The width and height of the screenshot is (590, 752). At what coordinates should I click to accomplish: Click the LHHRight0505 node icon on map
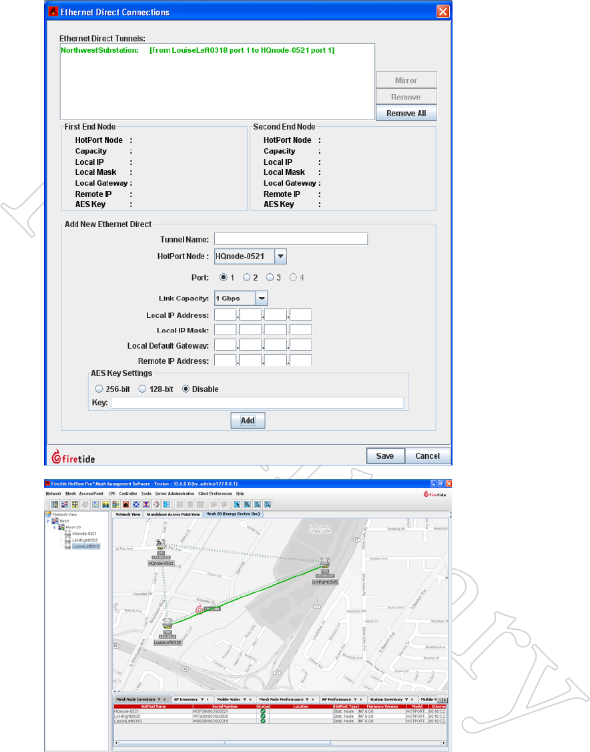(325, 564)
